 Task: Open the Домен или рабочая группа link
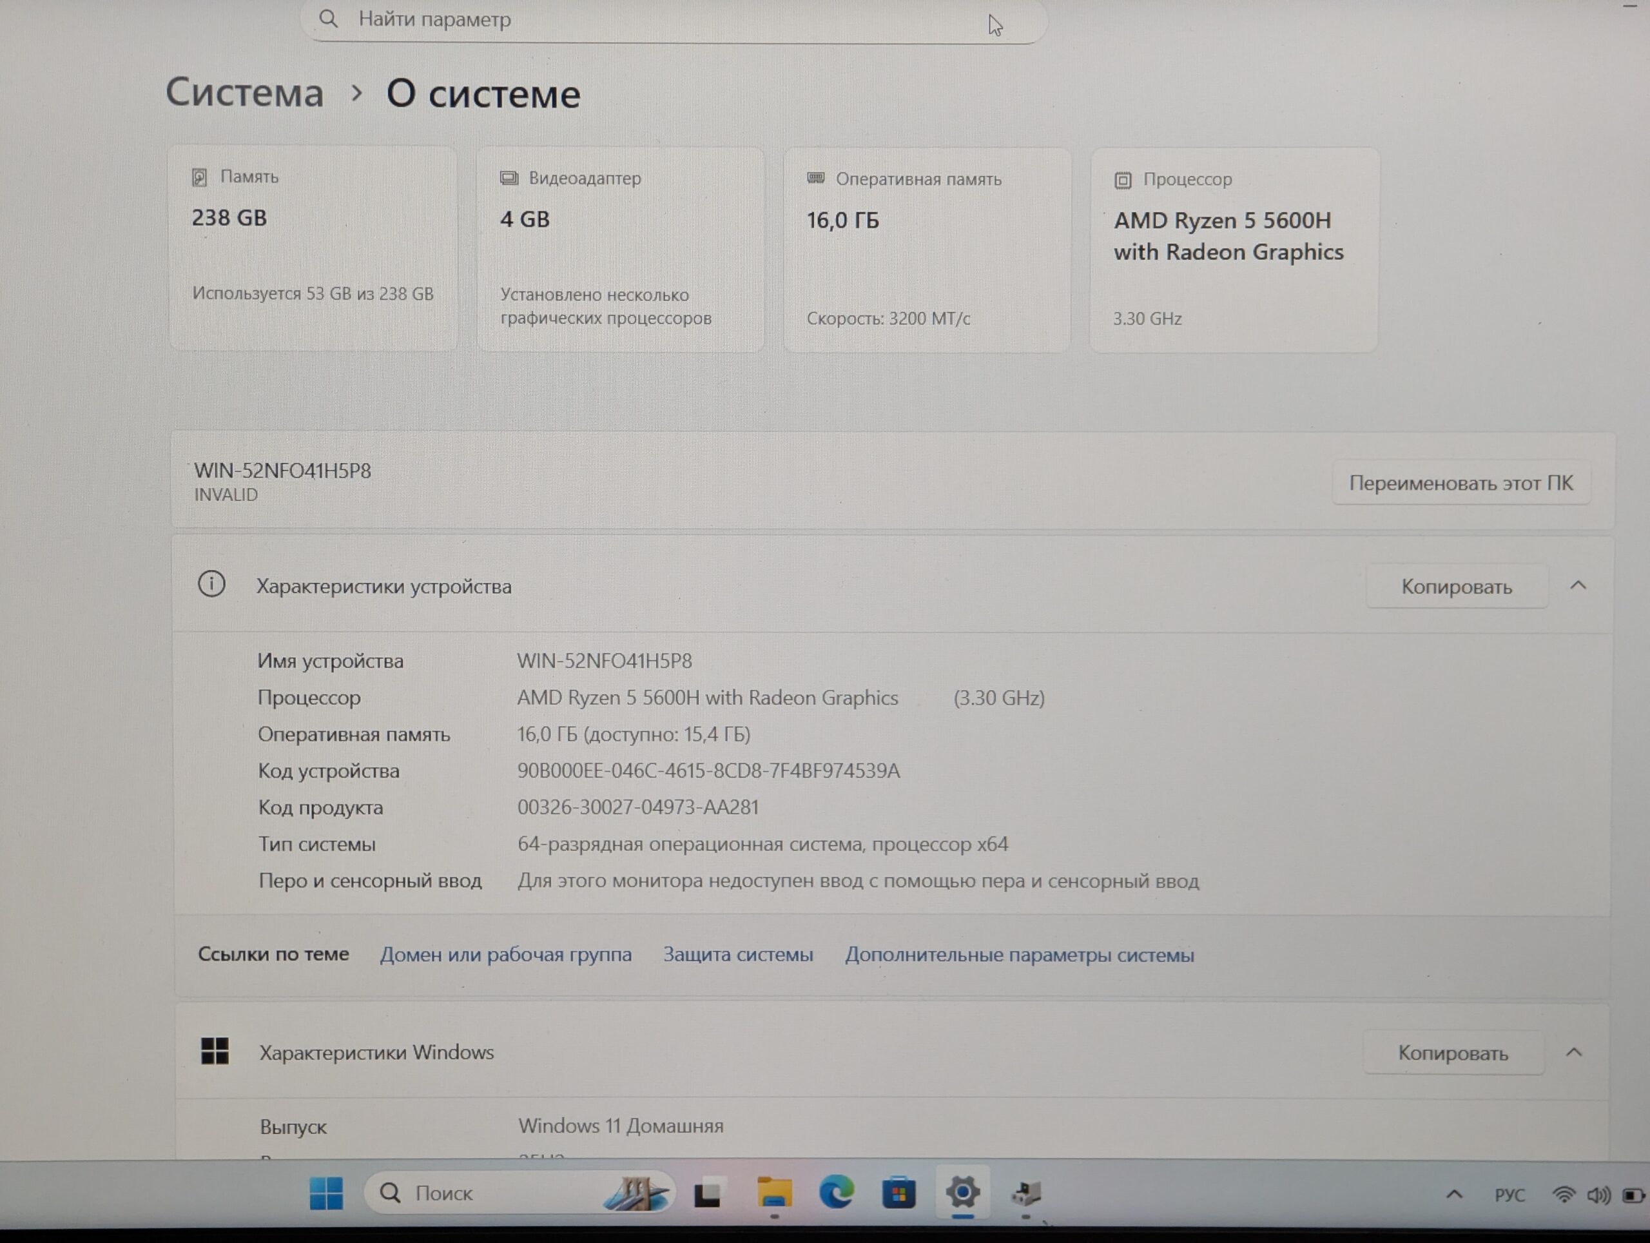pos(506,954)
